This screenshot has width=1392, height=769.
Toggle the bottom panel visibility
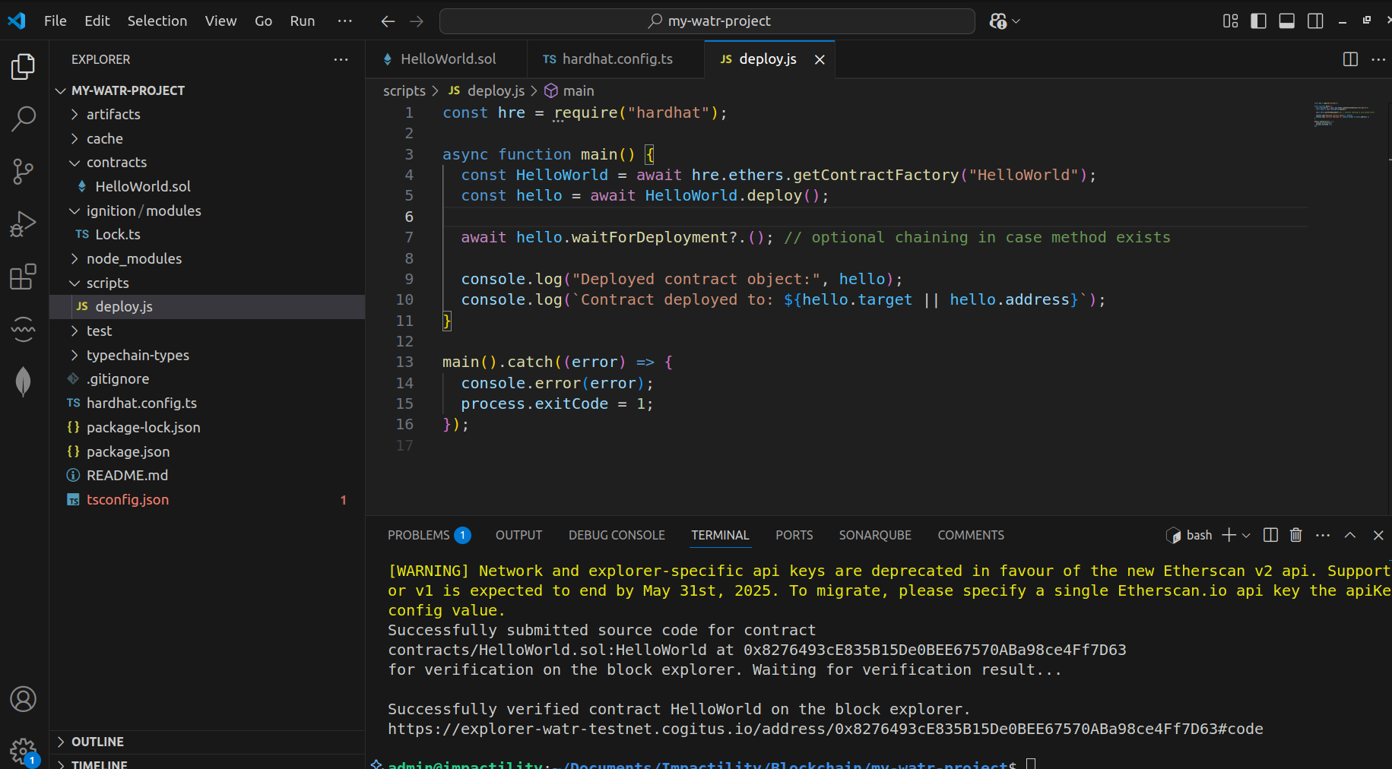point(1286,21)
